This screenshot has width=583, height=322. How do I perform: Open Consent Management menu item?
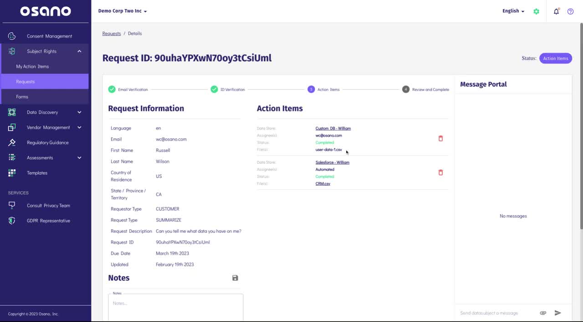point(49,36)
